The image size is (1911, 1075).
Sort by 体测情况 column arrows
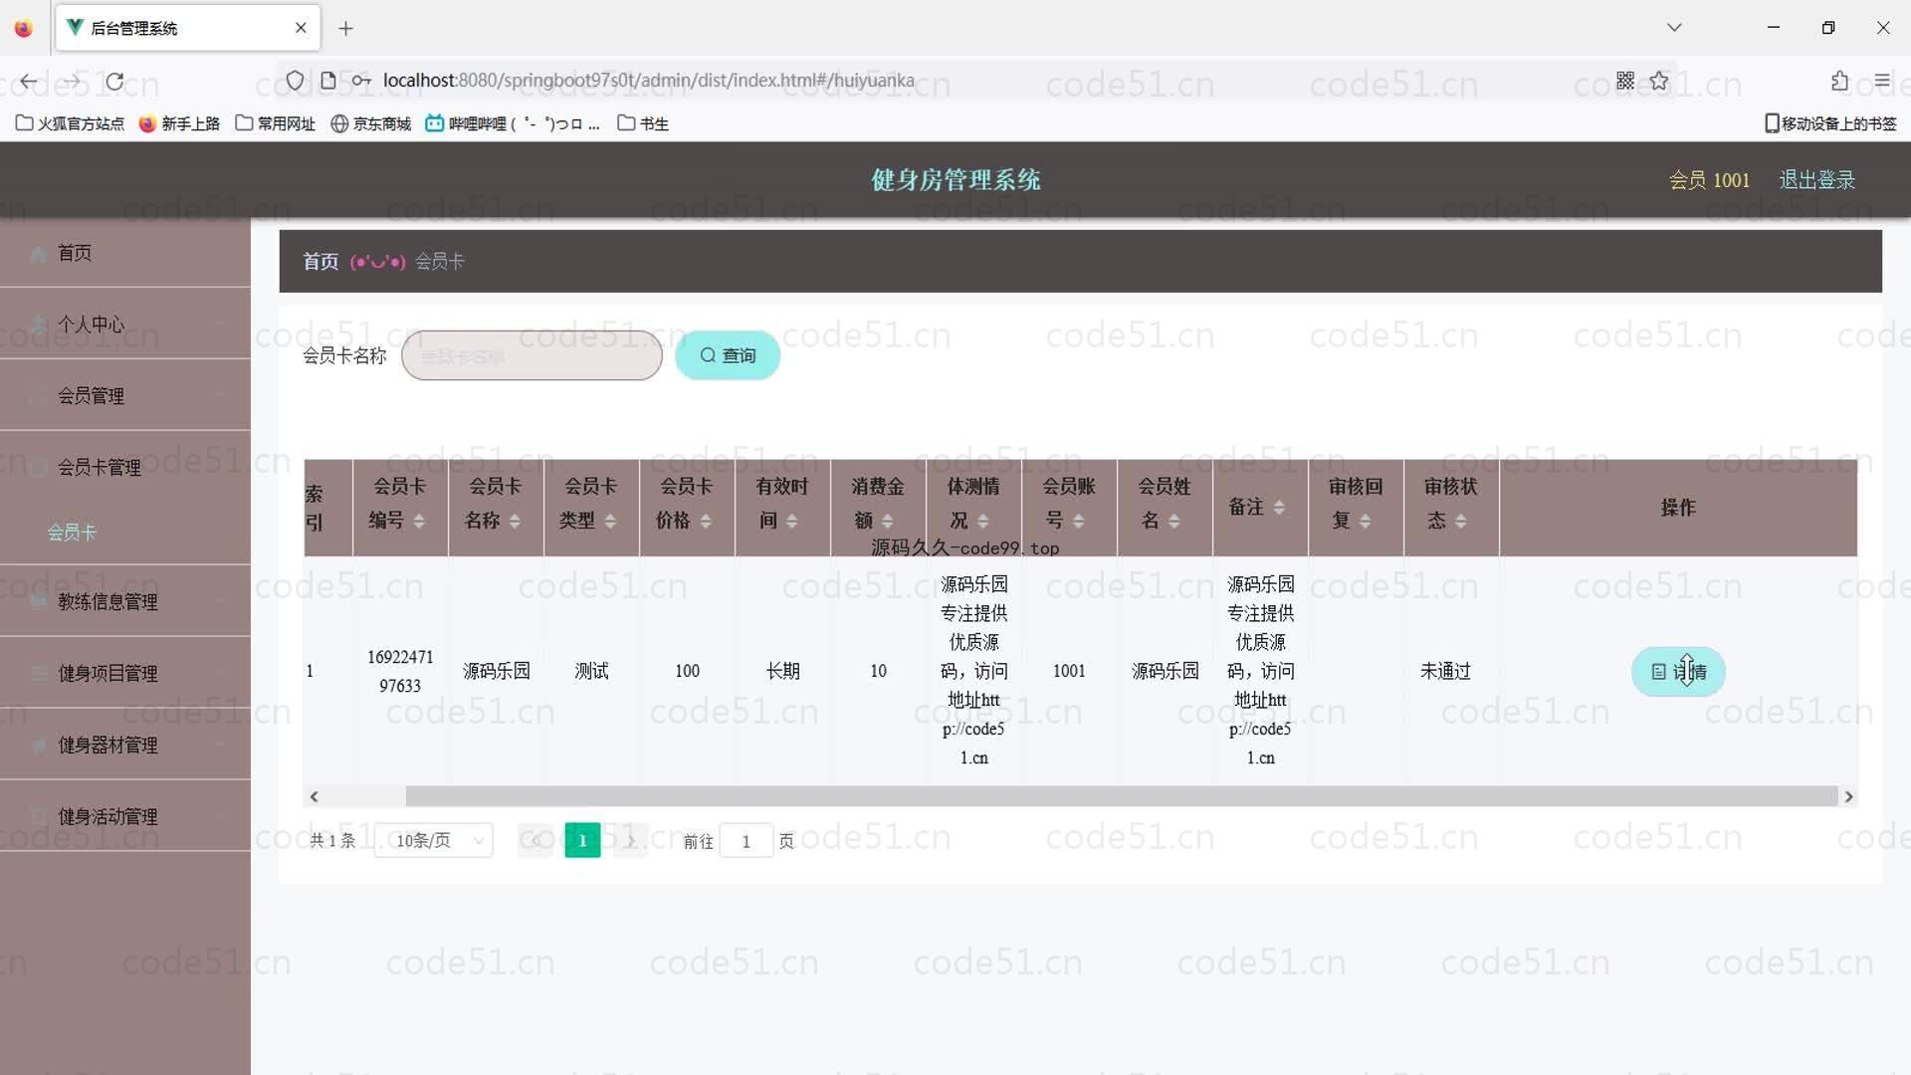[x=982, y=522]
